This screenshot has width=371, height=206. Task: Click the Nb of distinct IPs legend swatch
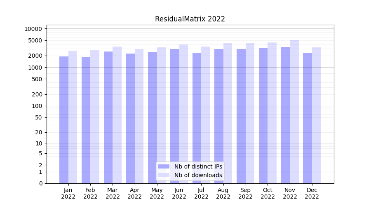[164, 166]
